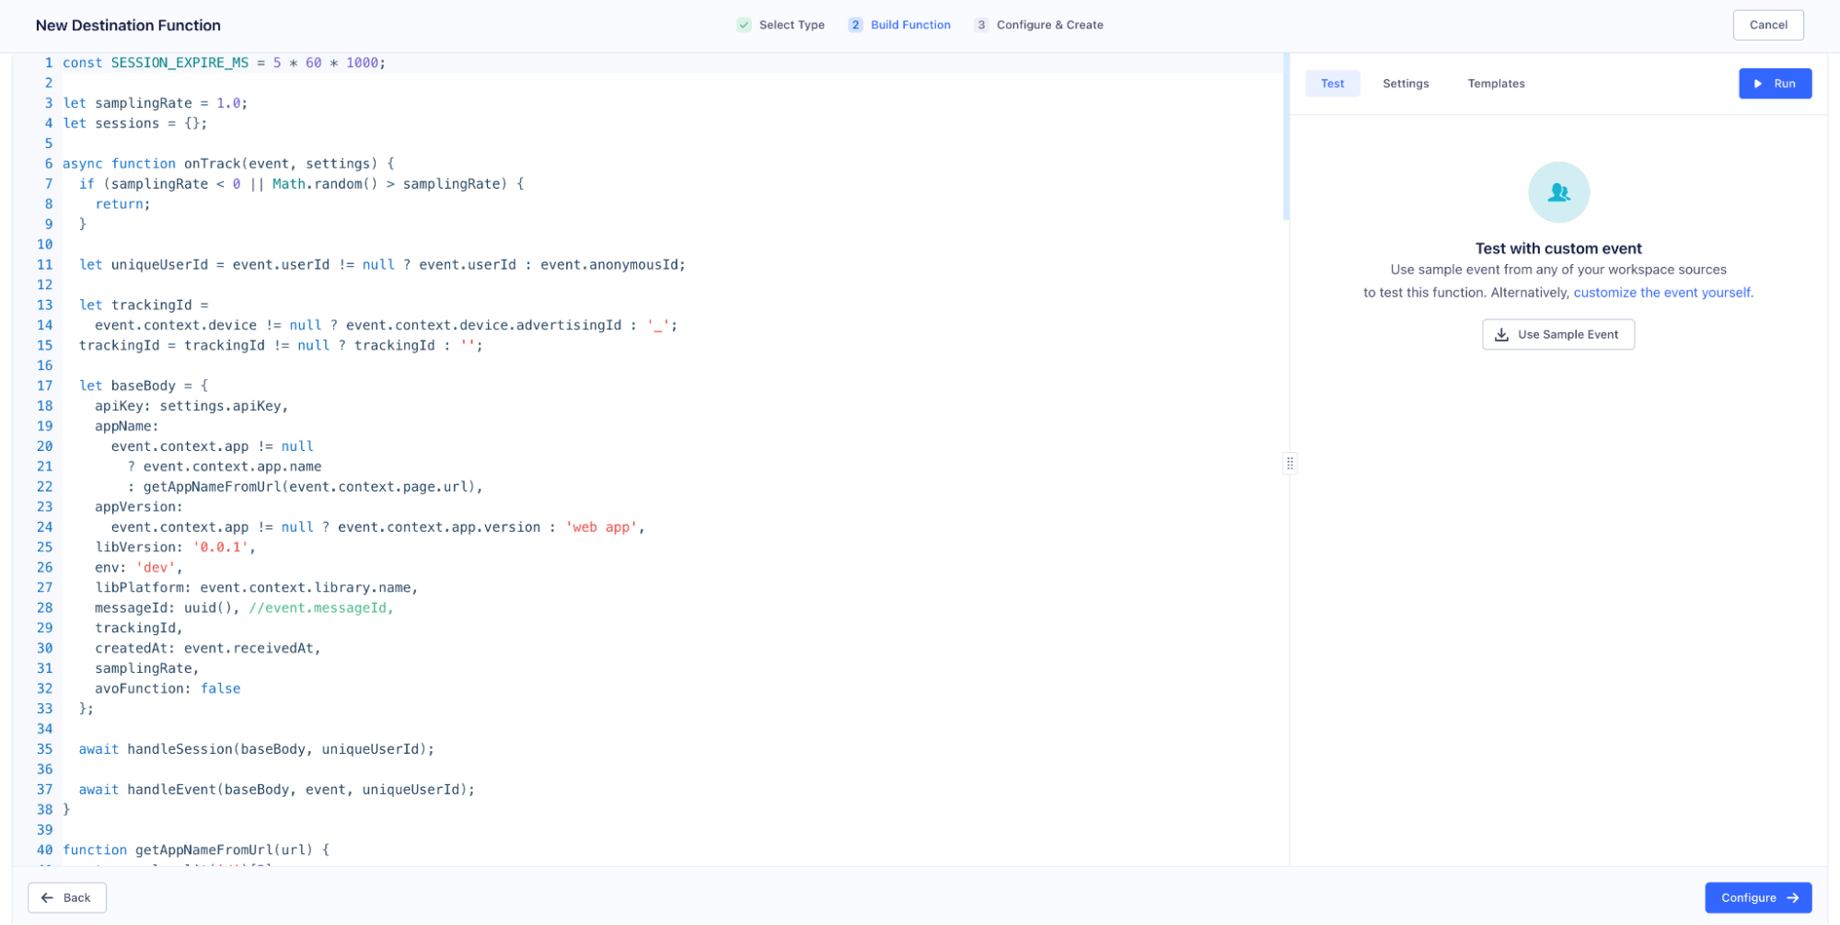The width and height of the screenshot is (1840, 925).
Task: Select line number 17 in the editor
Action: [44, 385]
